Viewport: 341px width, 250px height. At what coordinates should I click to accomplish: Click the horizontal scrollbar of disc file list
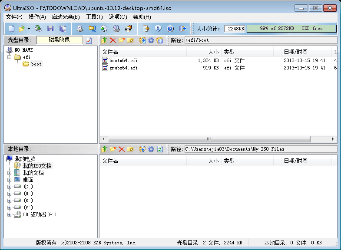(209, 139)
